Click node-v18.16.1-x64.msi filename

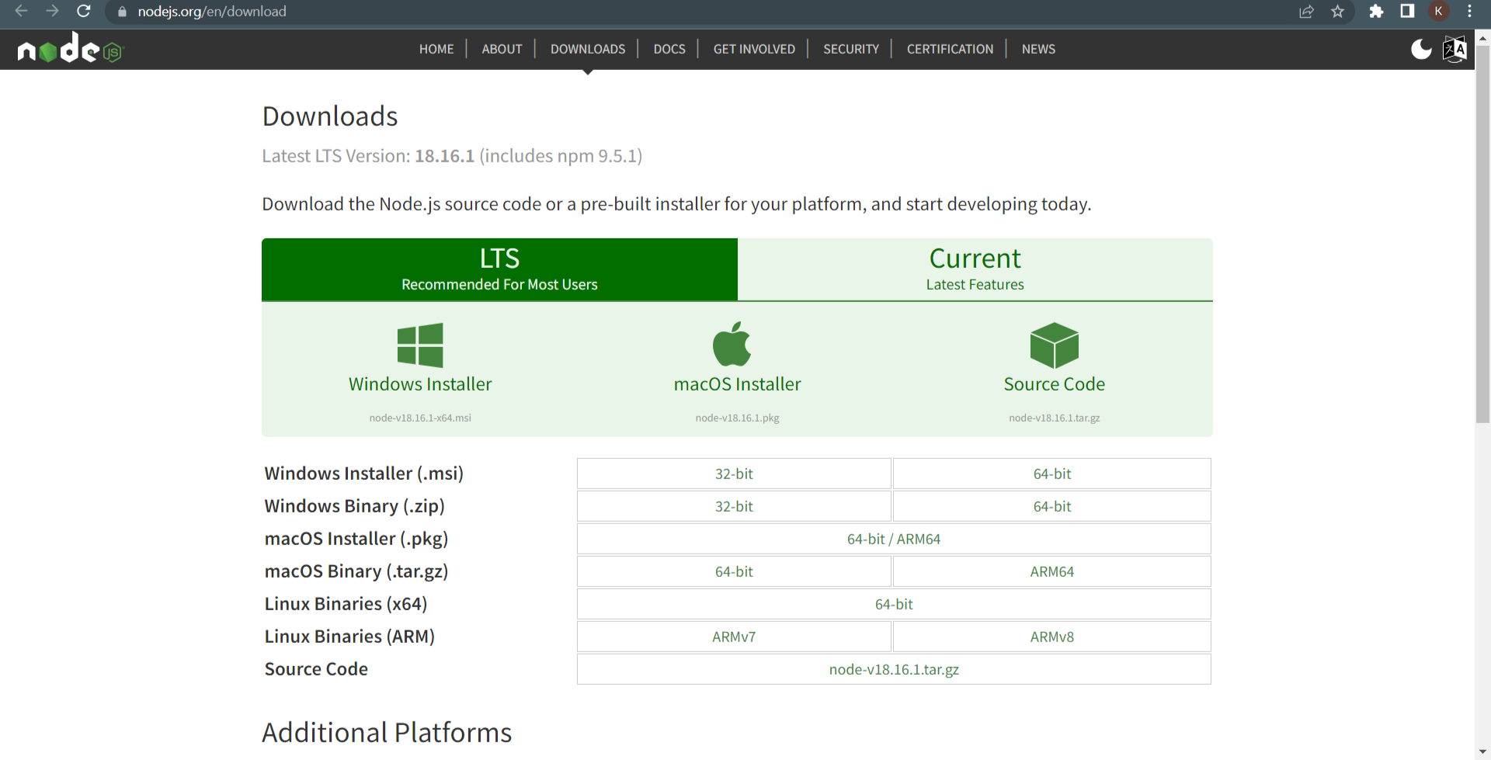[x=420, y=418]
